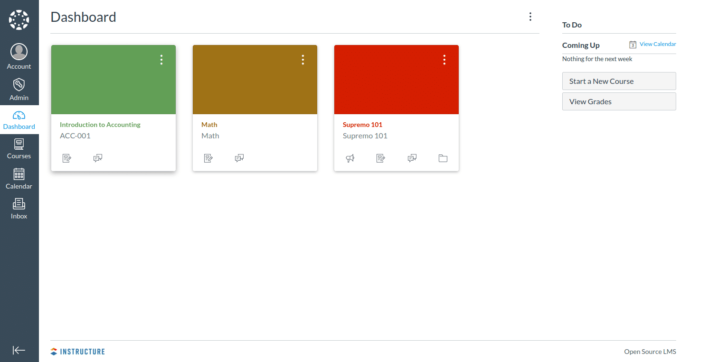
Task: Click the View Calendar link under Coming Up
Action: (x=657, y=44)
